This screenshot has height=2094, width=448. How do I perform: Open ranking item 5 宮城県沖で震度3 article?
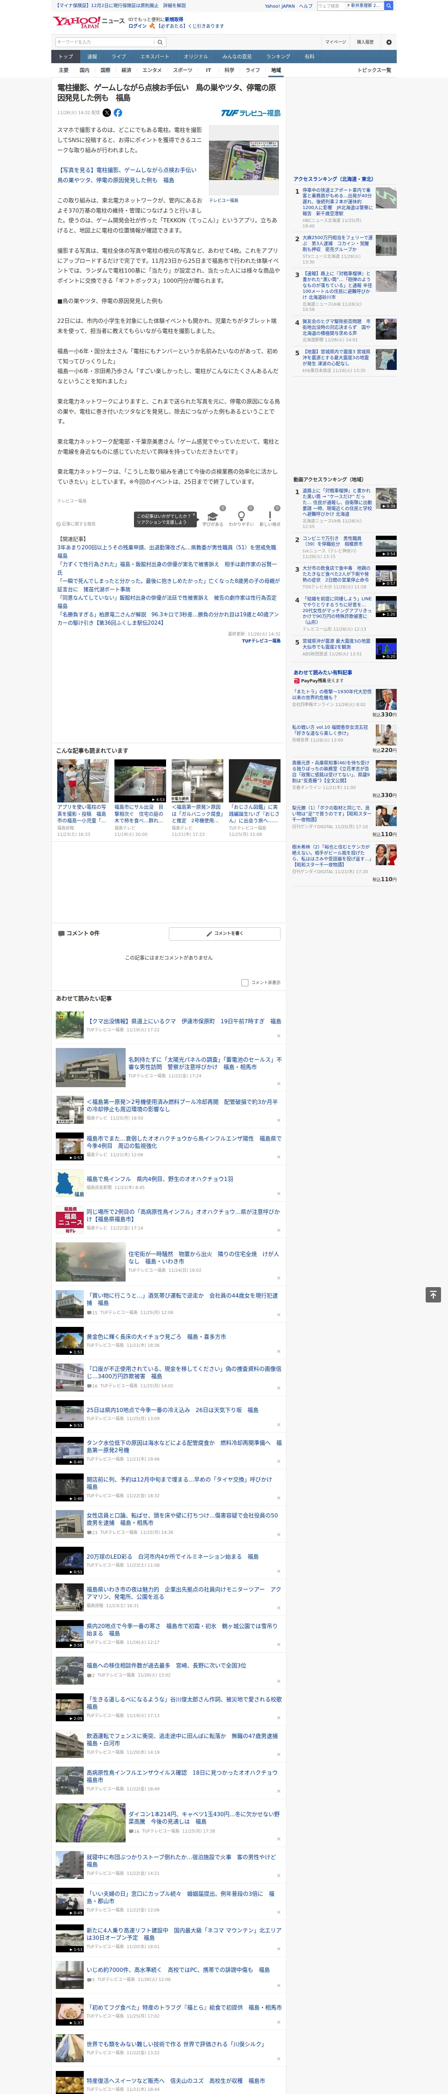(337, 358)
